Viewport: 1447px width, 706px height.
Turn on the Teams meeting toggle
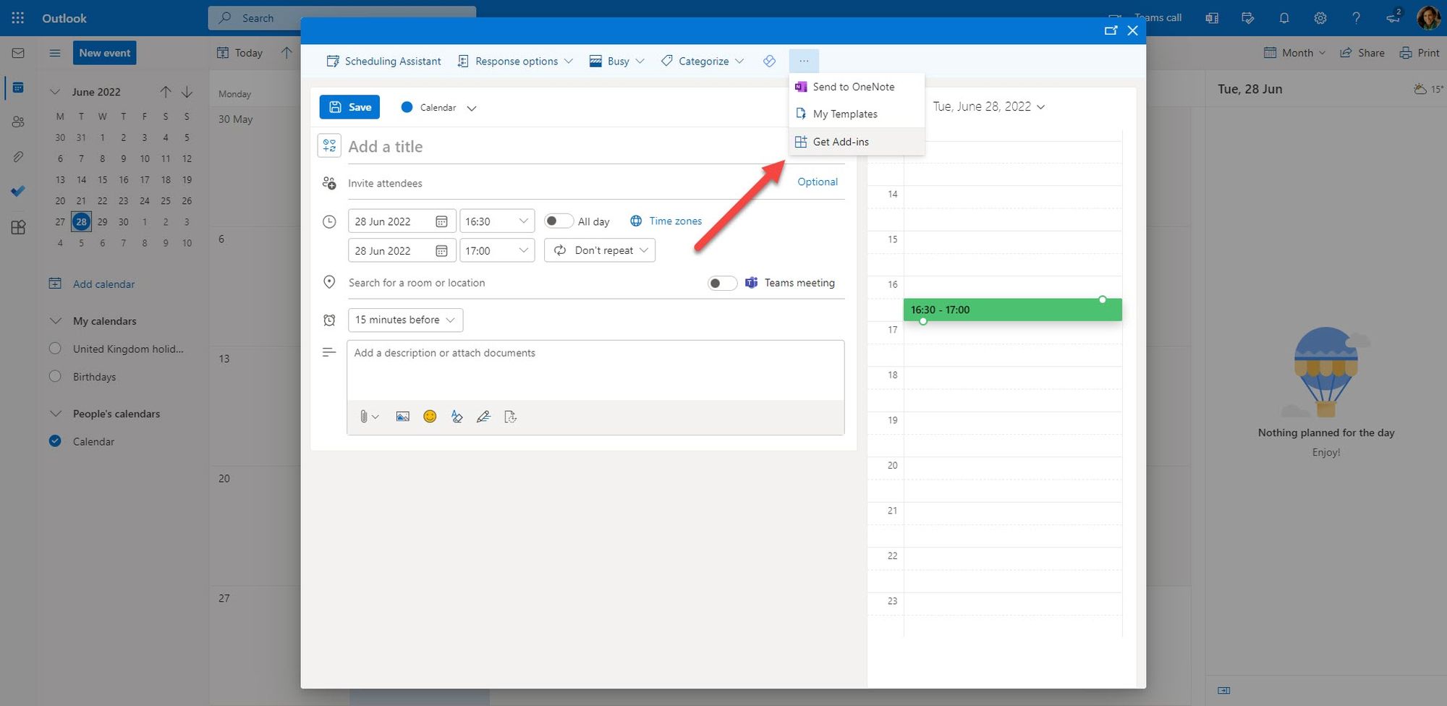click(x=721, y=283)
